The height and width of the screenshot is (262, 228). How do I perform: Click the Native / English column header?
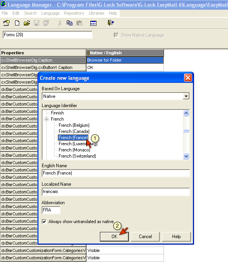click(125, 53)
